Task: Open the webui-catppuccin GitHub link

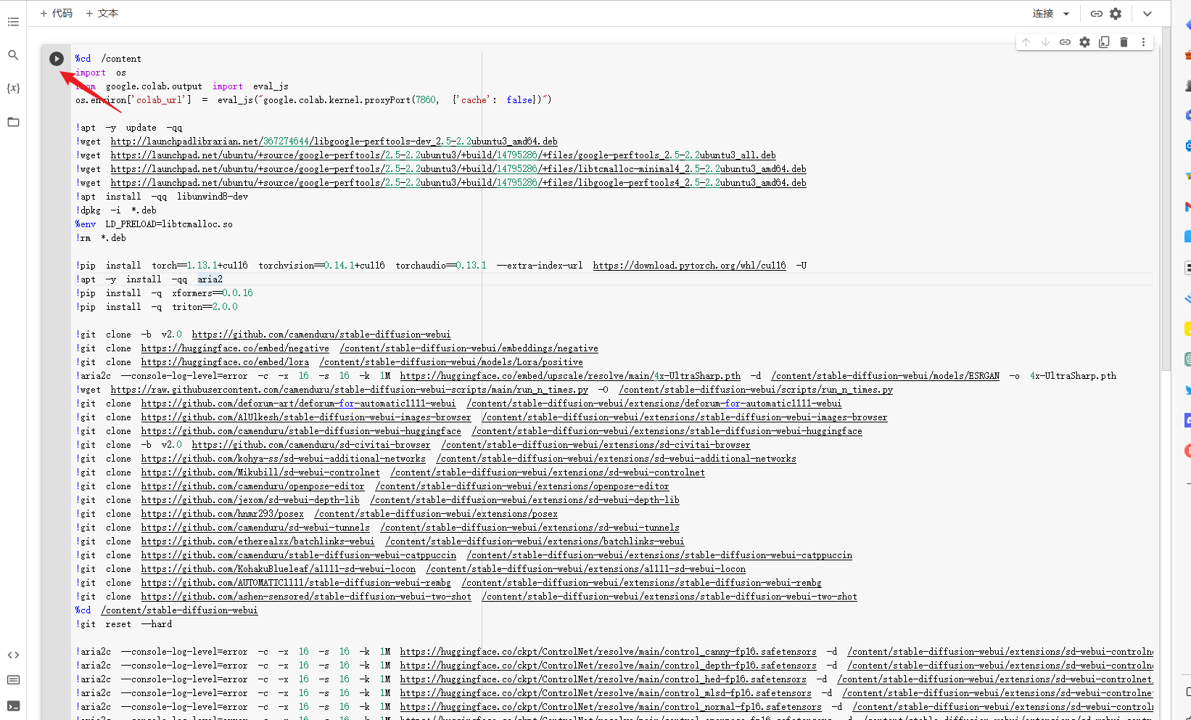Action: [x=299, y=555]
